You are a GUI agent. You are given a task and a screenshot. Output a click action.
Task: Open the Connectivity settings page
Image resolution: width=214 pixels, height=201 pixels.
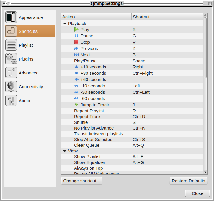coord(30,86)
